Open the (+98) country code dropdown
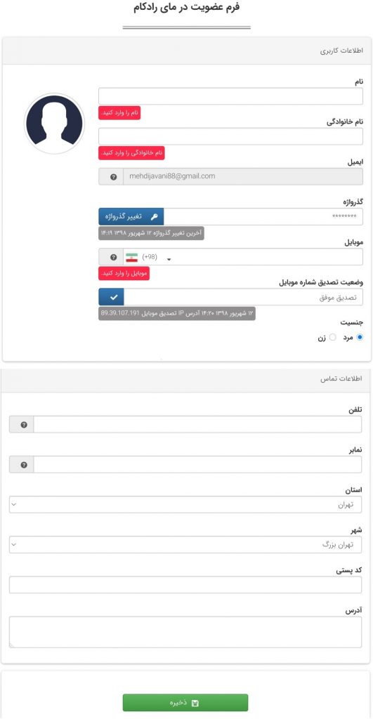 click(156, 257)
